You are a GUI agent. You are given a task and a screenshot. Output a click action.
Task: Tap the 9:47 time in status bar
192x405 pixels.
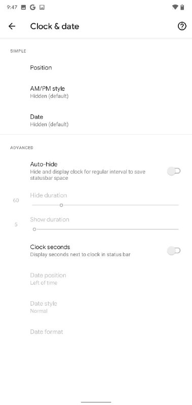(12, 8)
